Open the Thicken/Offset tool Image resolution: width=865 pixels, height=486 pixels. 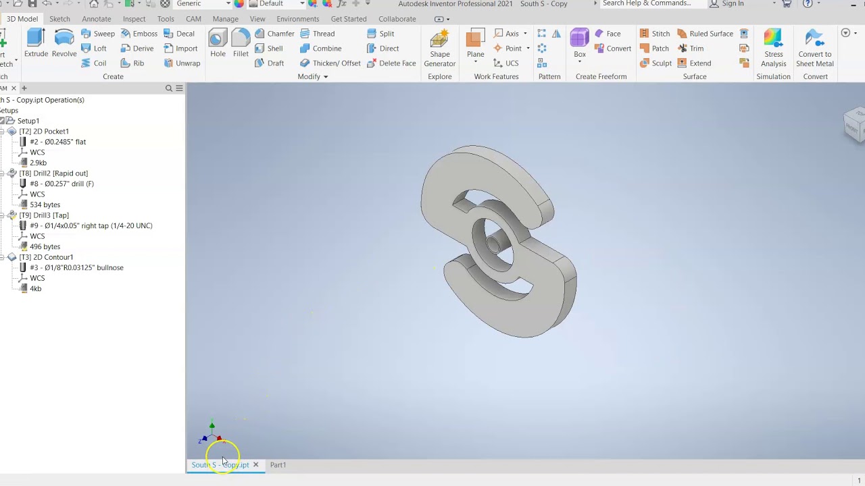[x=330, y=63]
